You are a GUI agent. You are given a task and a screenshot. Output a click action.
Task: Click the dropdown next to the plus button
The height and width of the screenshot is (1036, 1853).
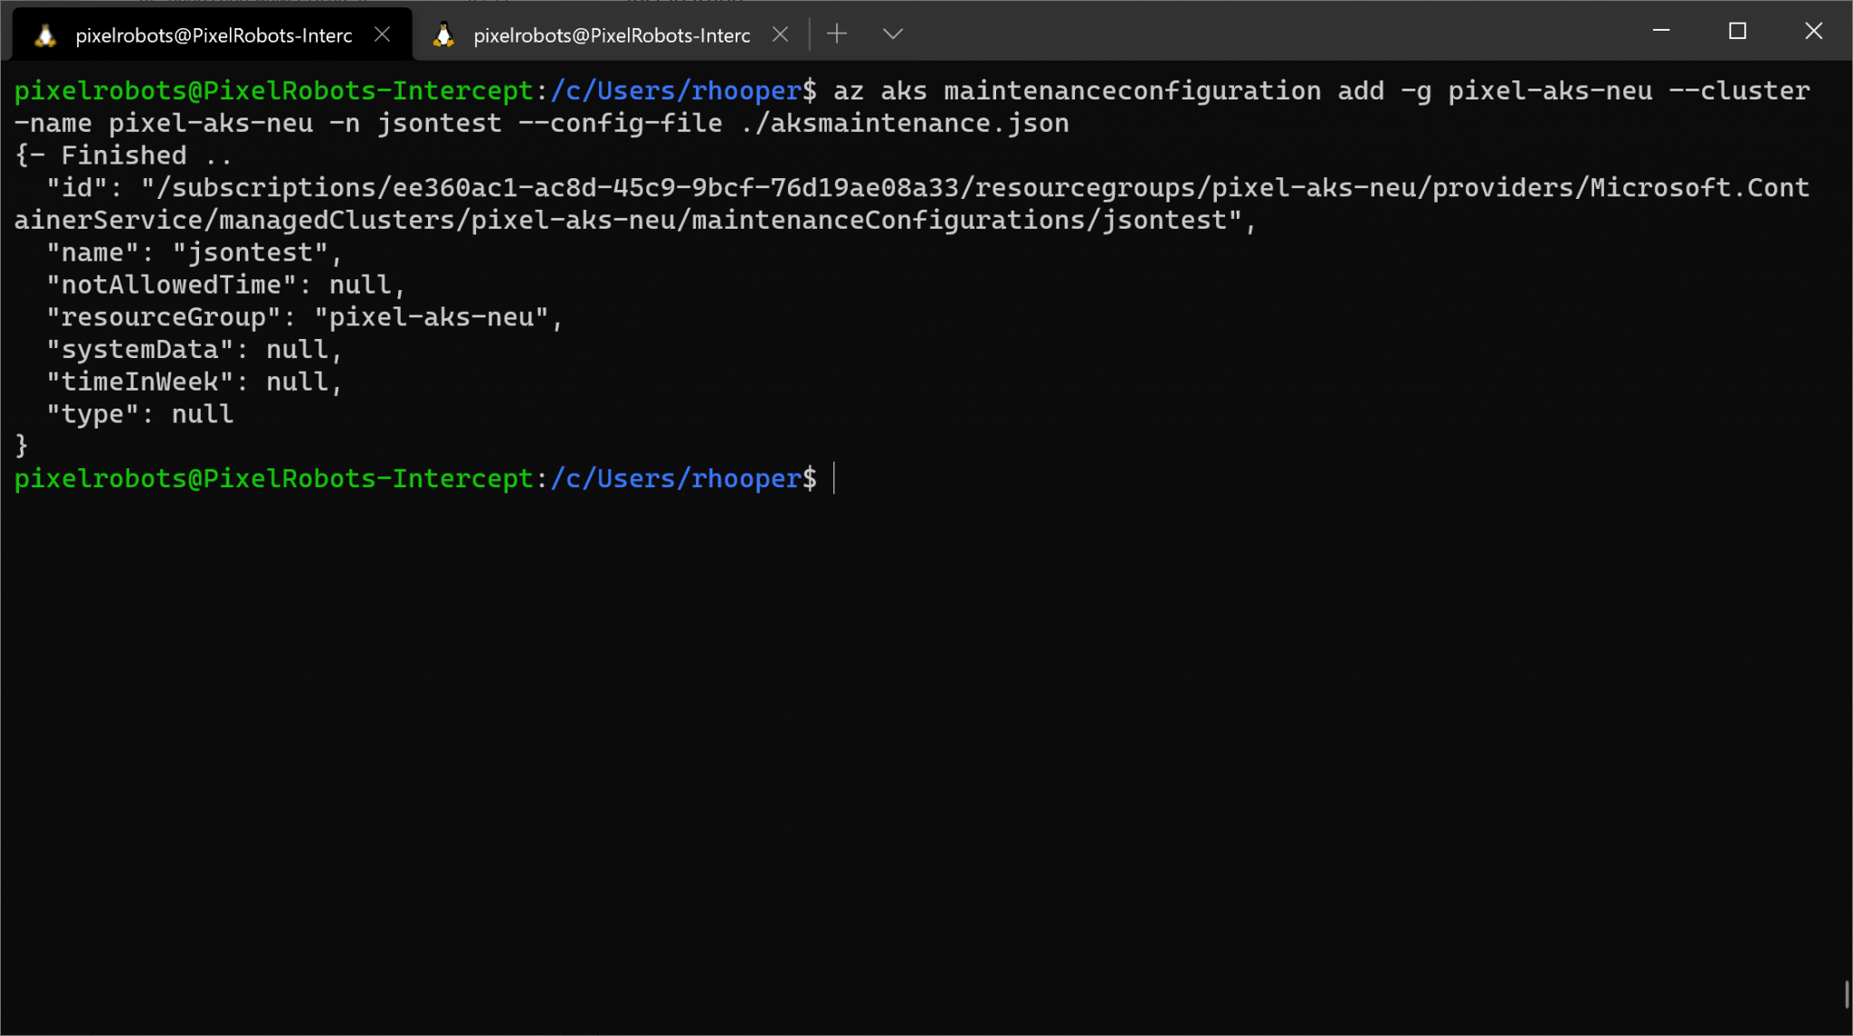pos(892,33)
